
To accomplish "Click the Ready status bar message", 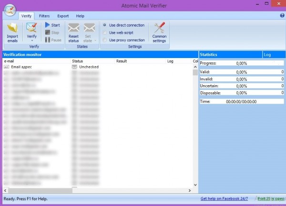I will [x=26, y=199].
